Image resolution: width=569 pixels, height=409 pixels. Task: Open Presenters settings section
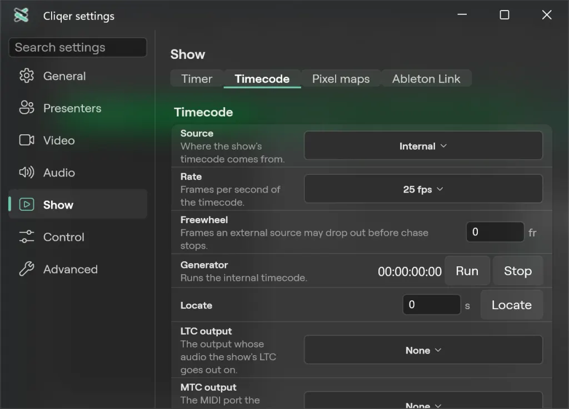coord(78,108)
